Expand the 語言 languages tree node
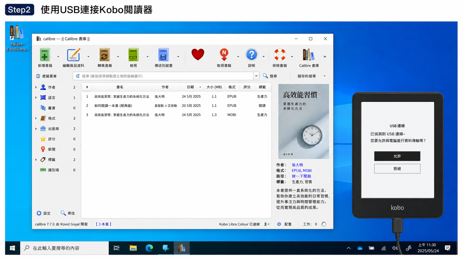The height and width of the screenshot is (260, 463). [x=36, y=98]
